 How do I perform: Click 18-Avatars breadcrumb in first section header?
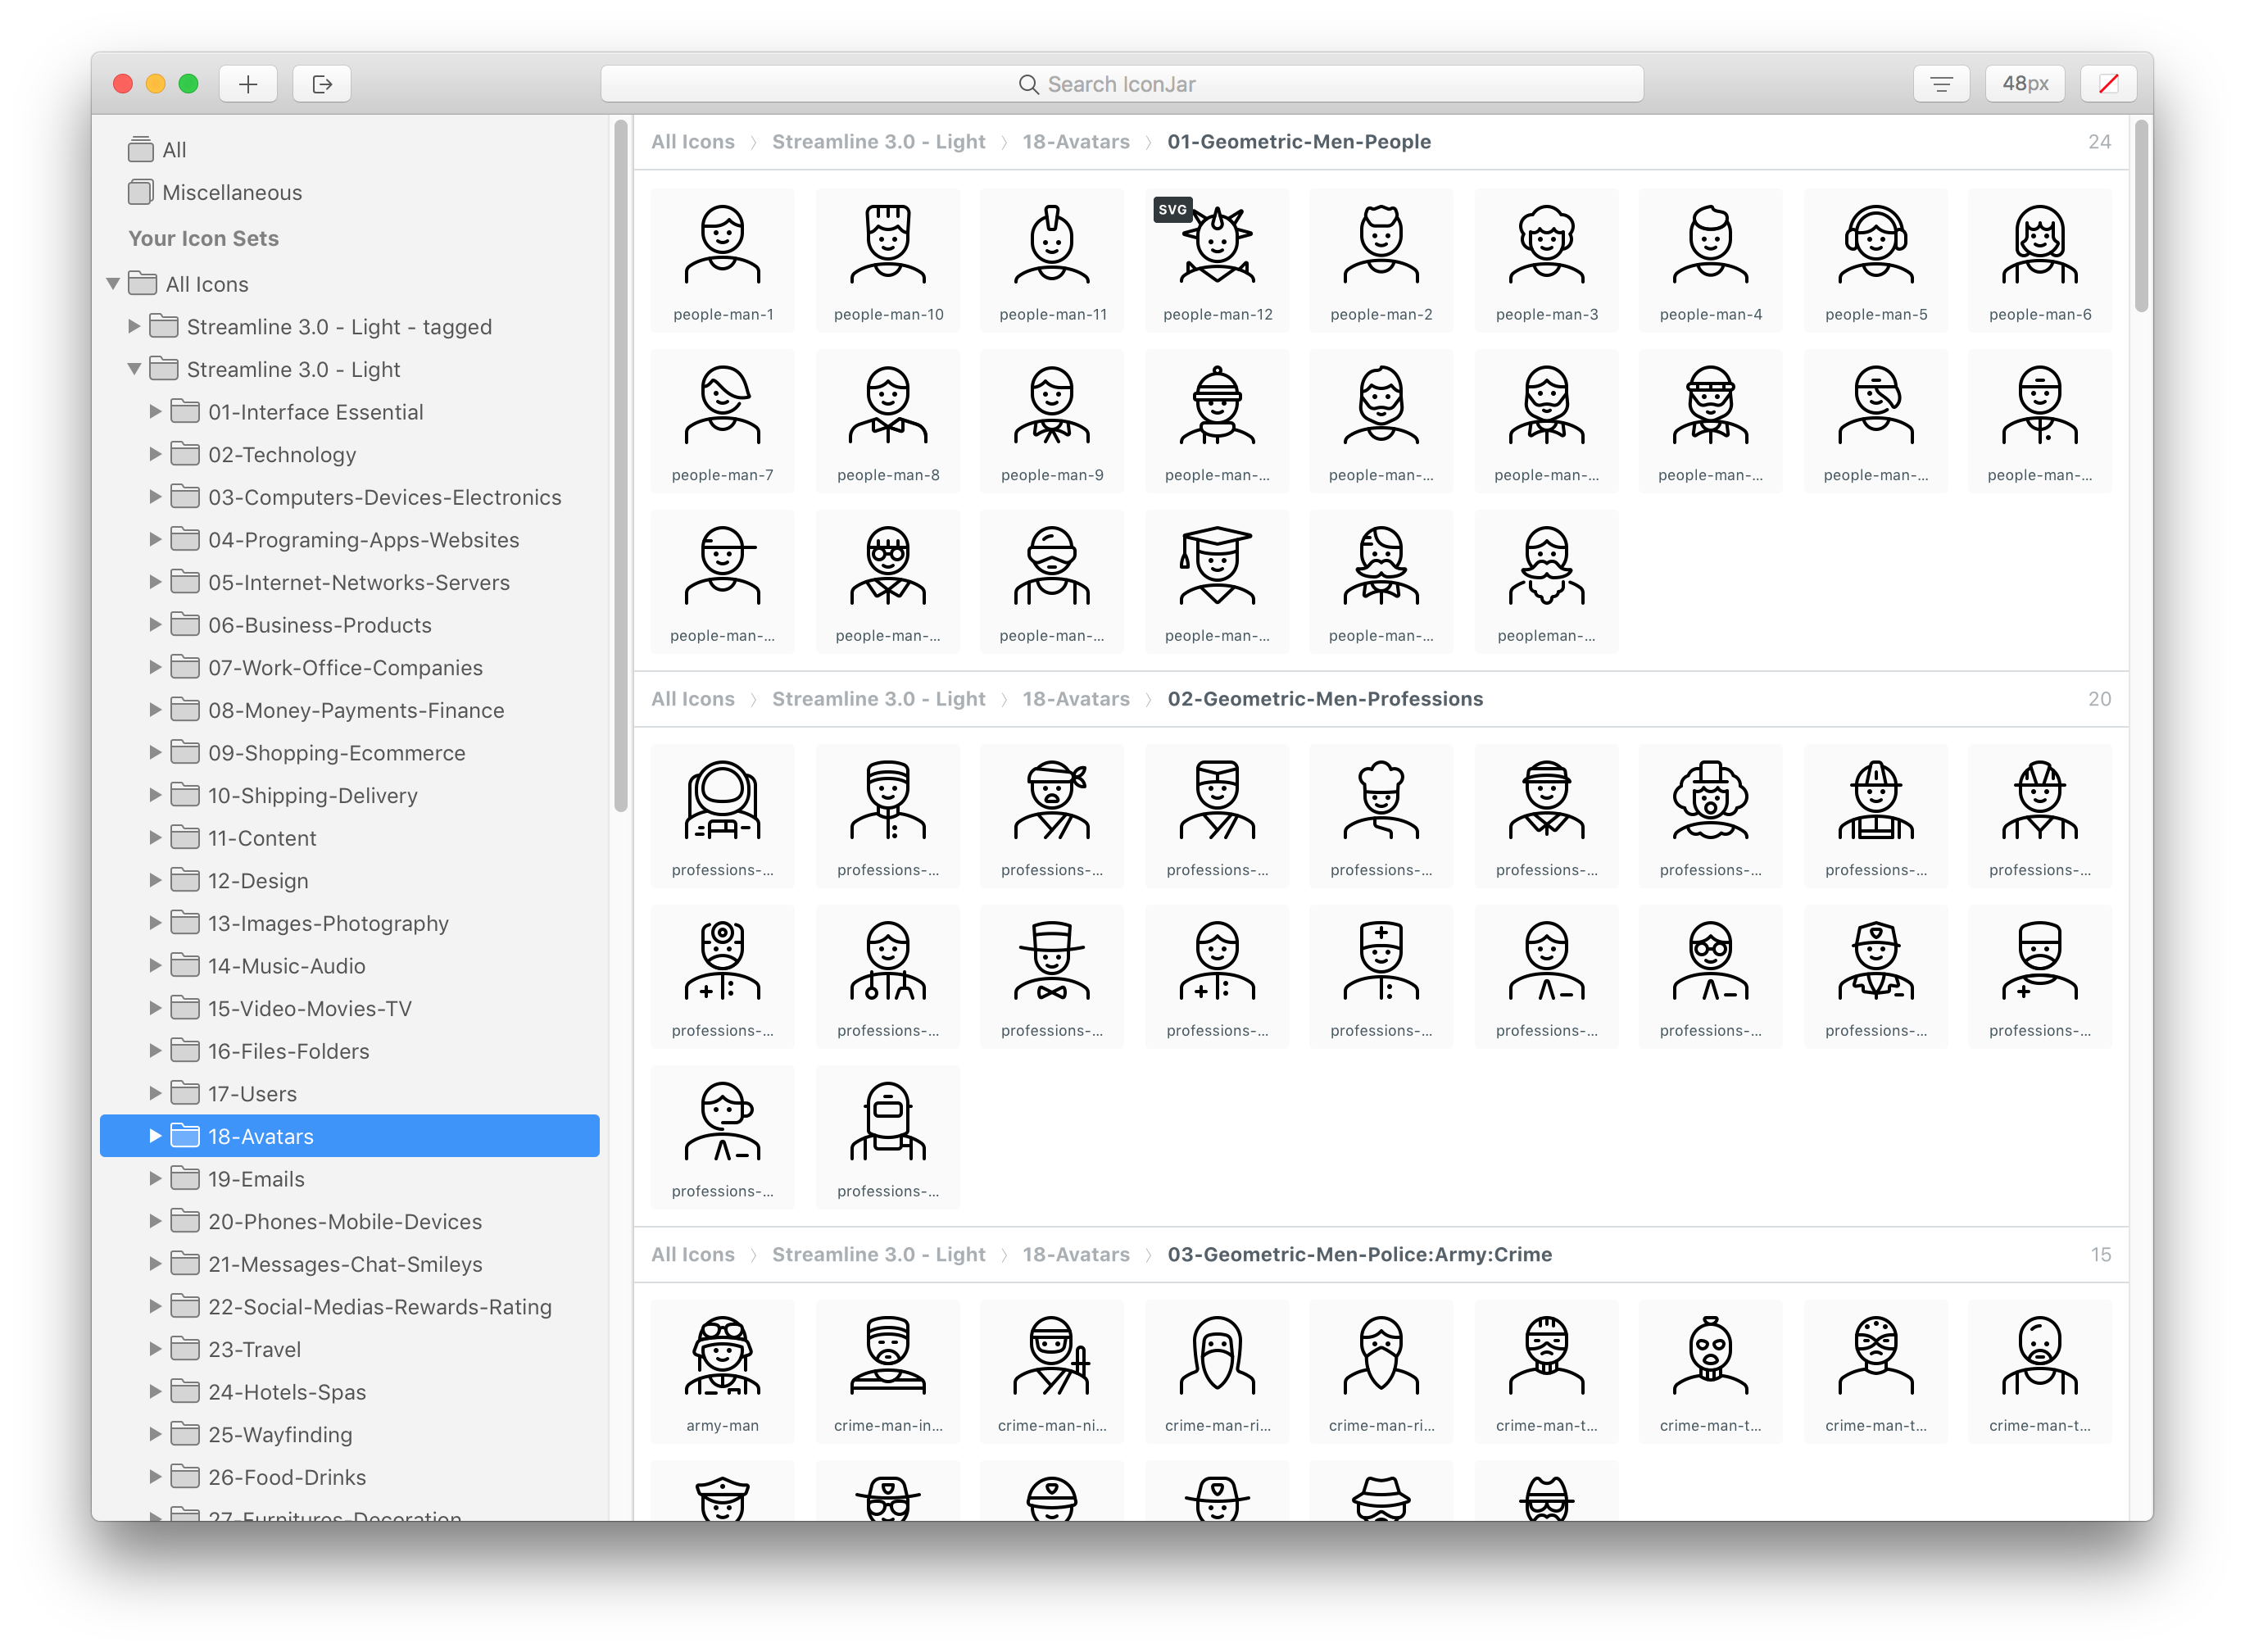pyautogui.click(x=1075, y=142)
